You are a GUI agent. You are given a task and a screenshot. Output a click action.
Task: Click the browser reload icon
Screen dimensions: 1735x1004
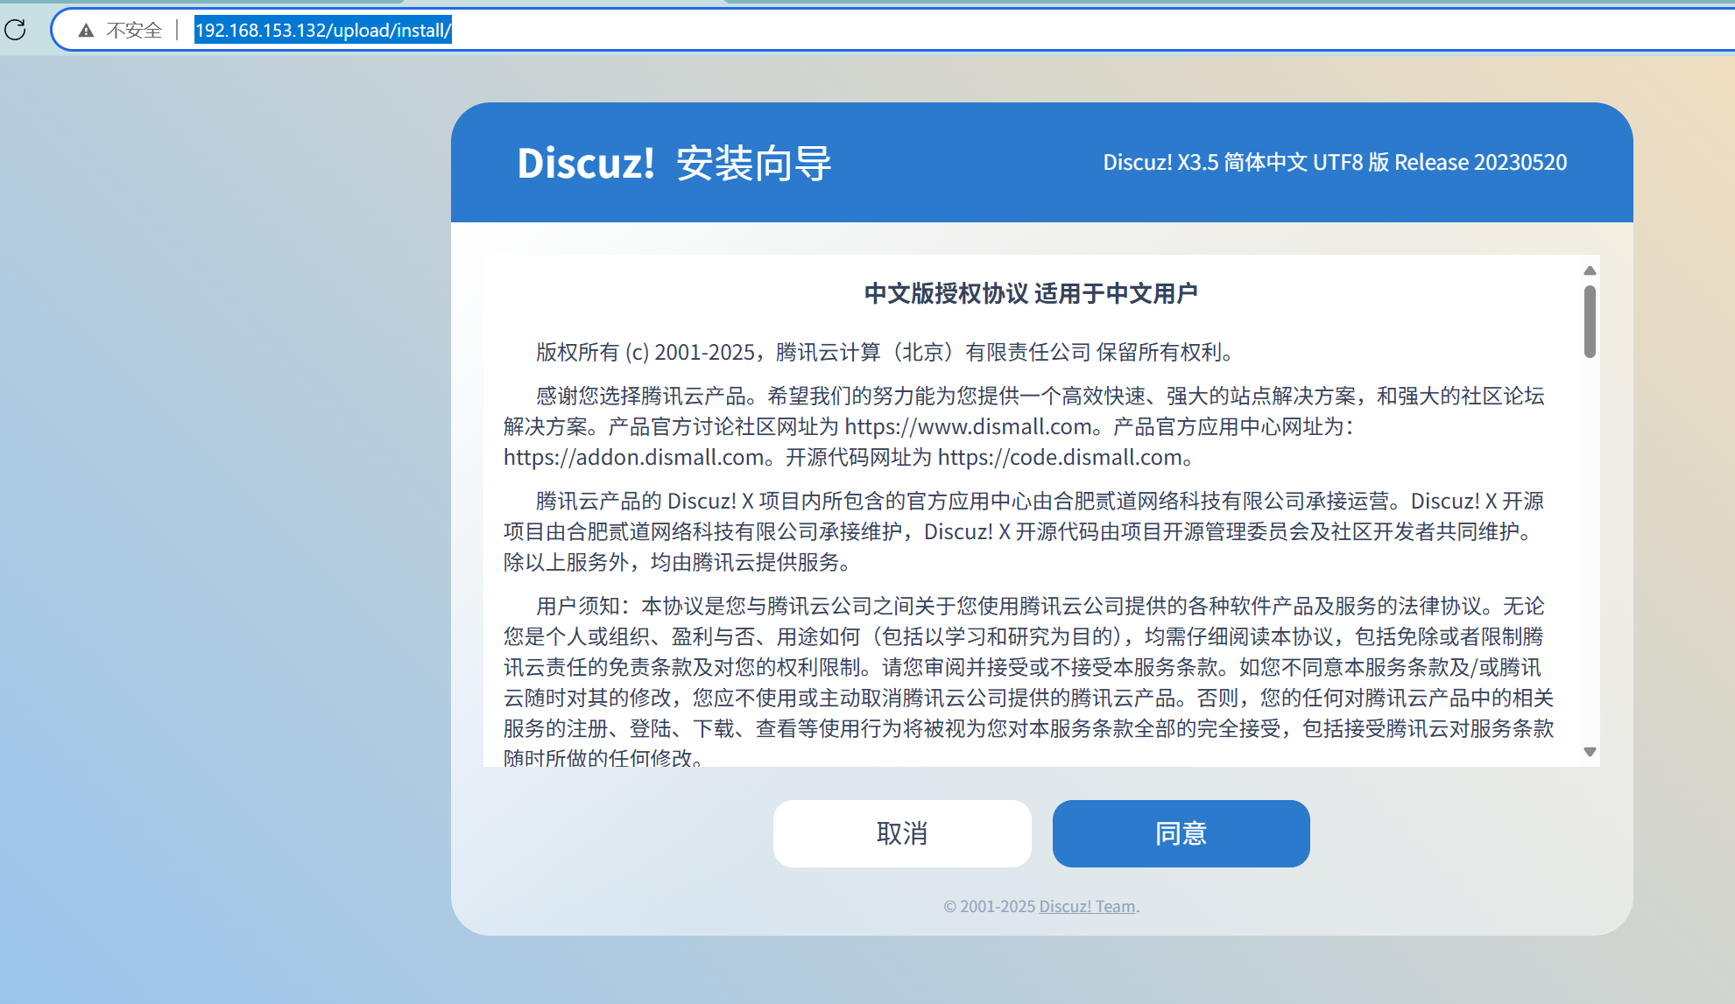pos(16,31)
